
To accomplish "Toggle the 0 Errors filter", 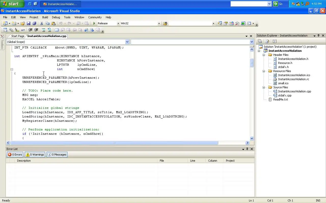I will 15,155.
